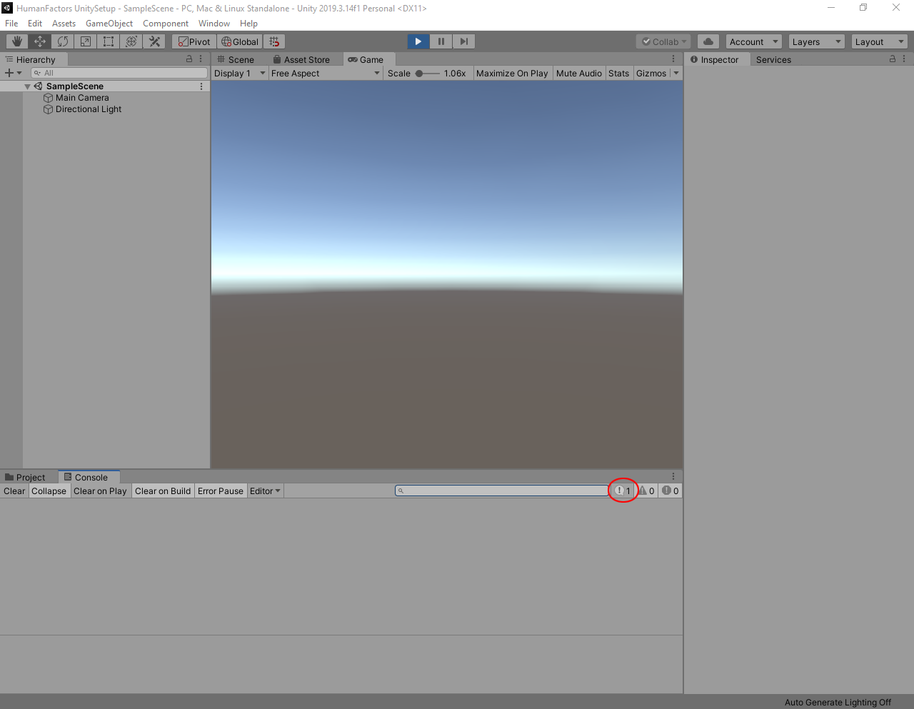
Task: Select the Scale tool
Action: [x=86, y=41]
